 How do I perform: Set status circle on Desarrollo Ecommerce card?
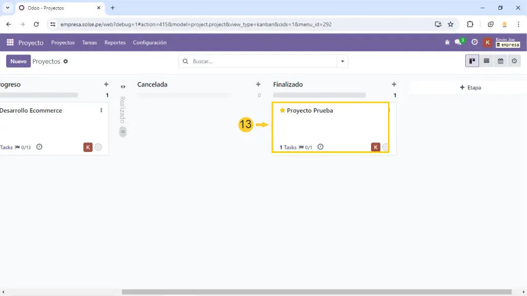(98, 147)
